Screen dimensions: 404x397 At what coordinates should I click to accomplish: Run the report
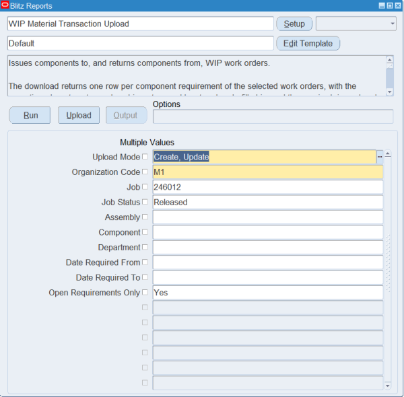click(30, 115)
